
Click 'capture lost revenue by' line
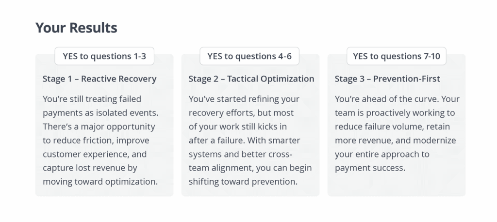tap(90, 168)
